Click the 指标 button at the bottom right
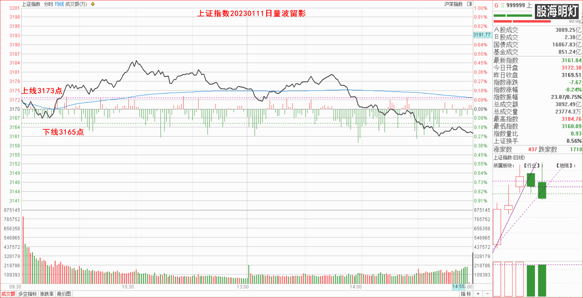The image size is (583, 298). point(466,294)
